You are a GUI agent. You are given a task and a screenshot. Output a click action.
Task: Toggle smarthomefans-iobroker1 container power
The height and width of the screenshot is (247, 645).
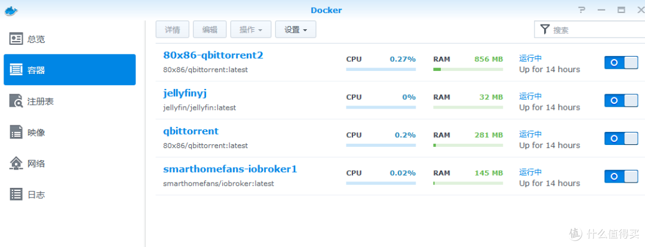coord(621,177)
